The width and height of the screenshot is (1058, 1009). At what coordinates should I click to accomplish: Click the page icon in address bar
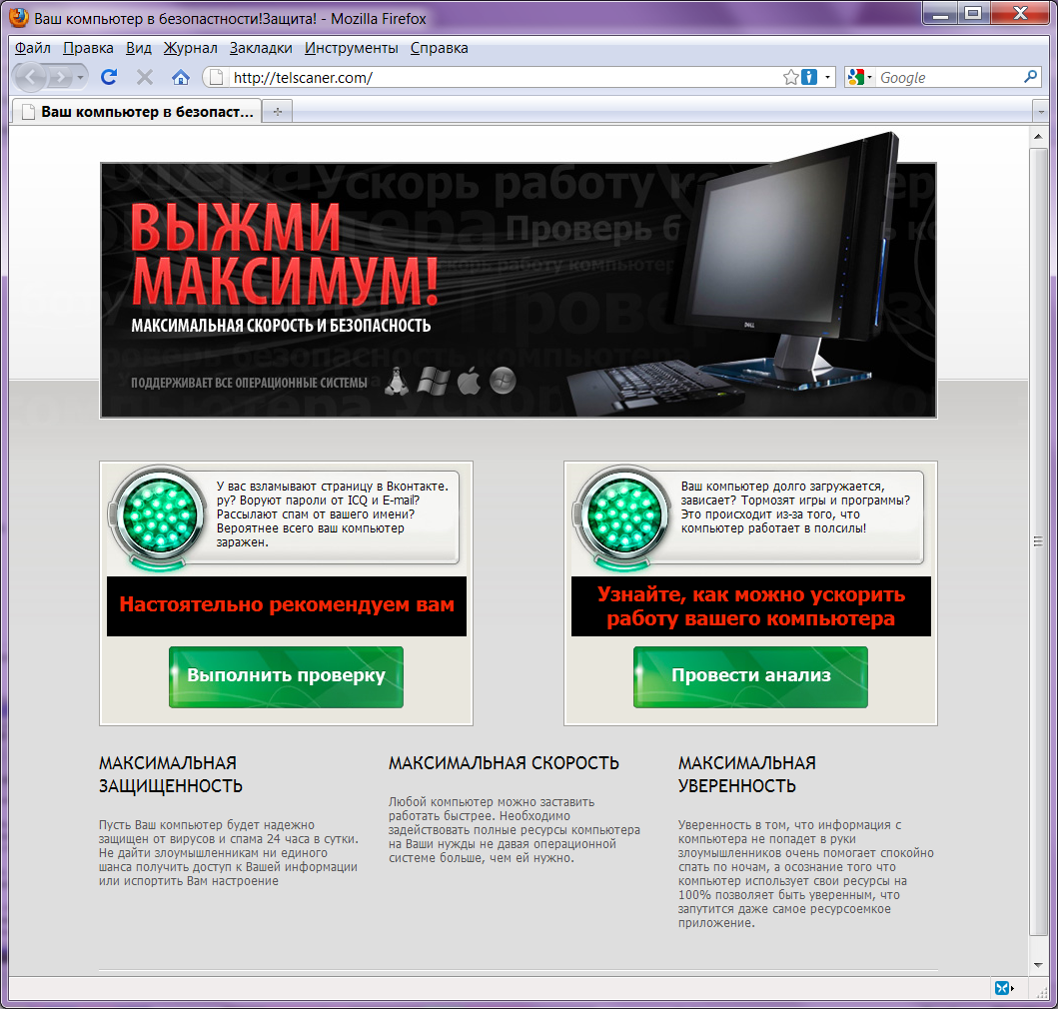point(217,78)
